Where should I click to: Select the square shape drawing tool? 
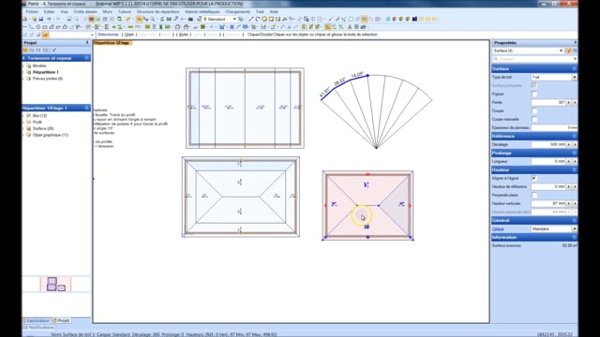271,19
